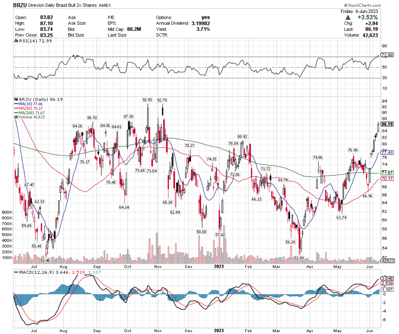Select the 78.27 price label
Image resolution: width=399 pixels, height=334 pixels.
[190, 146]
